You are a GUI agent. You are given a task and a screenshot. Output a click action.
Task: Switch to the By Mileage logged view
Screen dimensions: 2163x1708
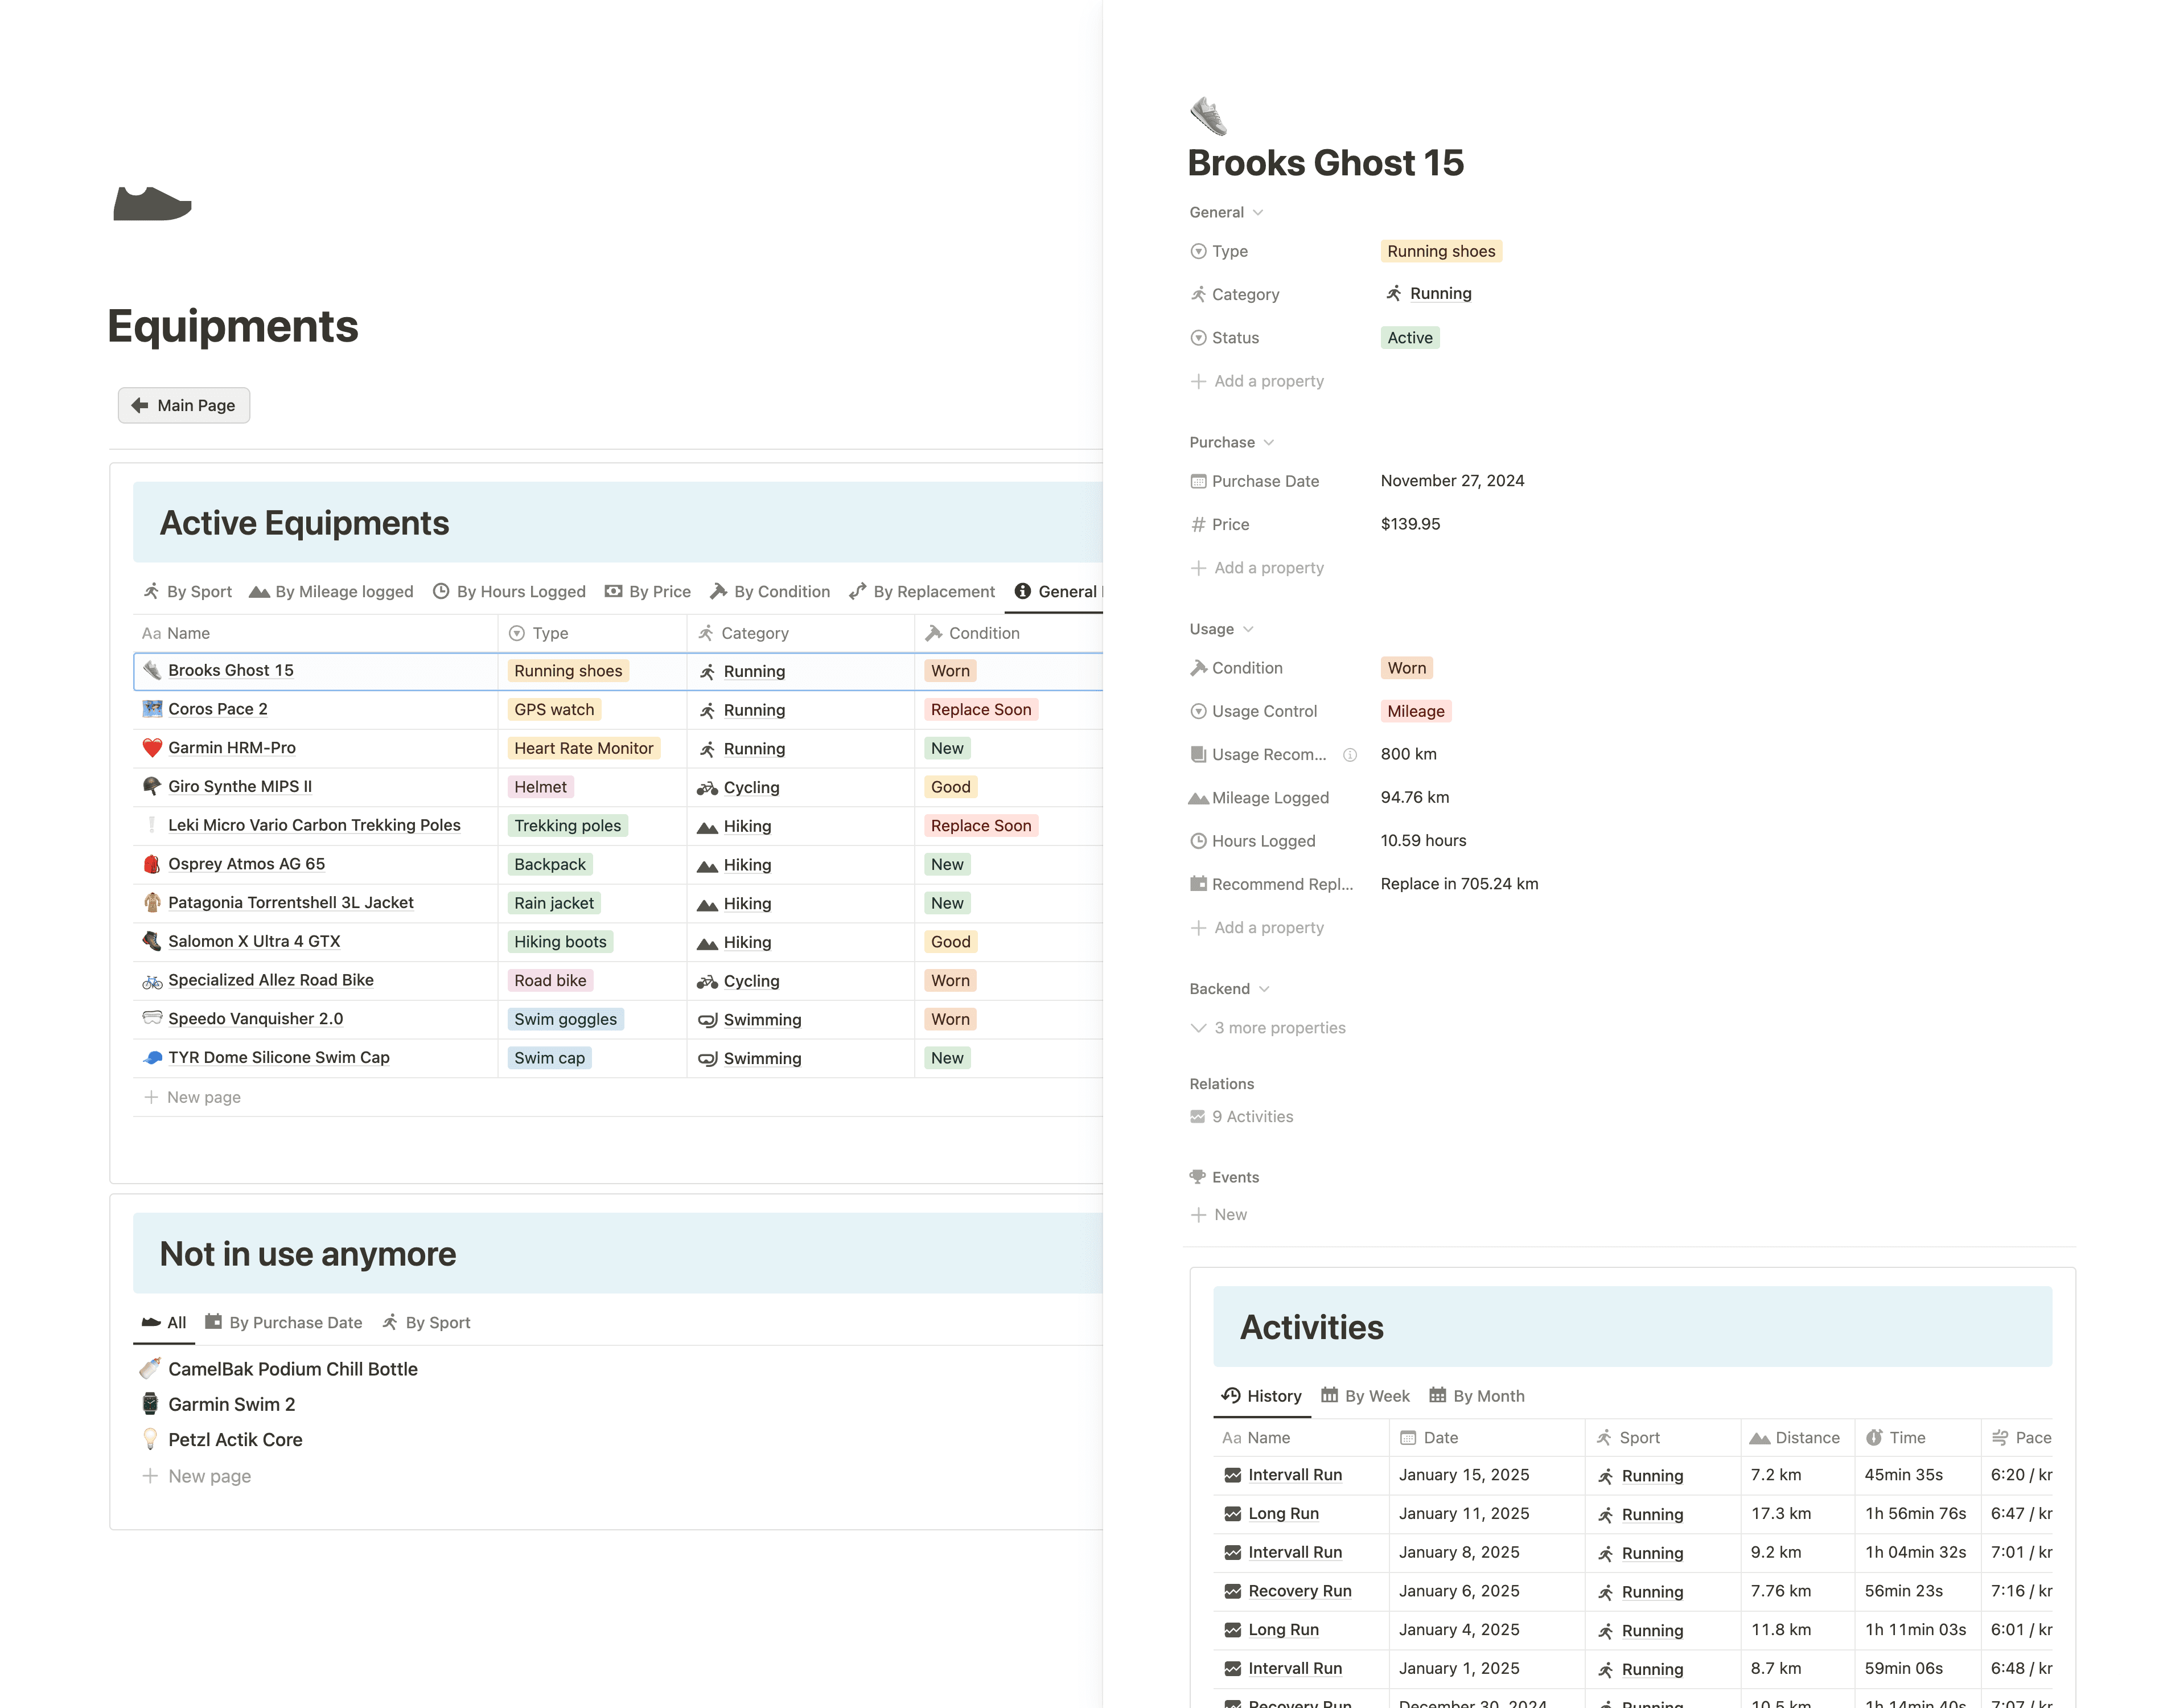click(331, 592)
